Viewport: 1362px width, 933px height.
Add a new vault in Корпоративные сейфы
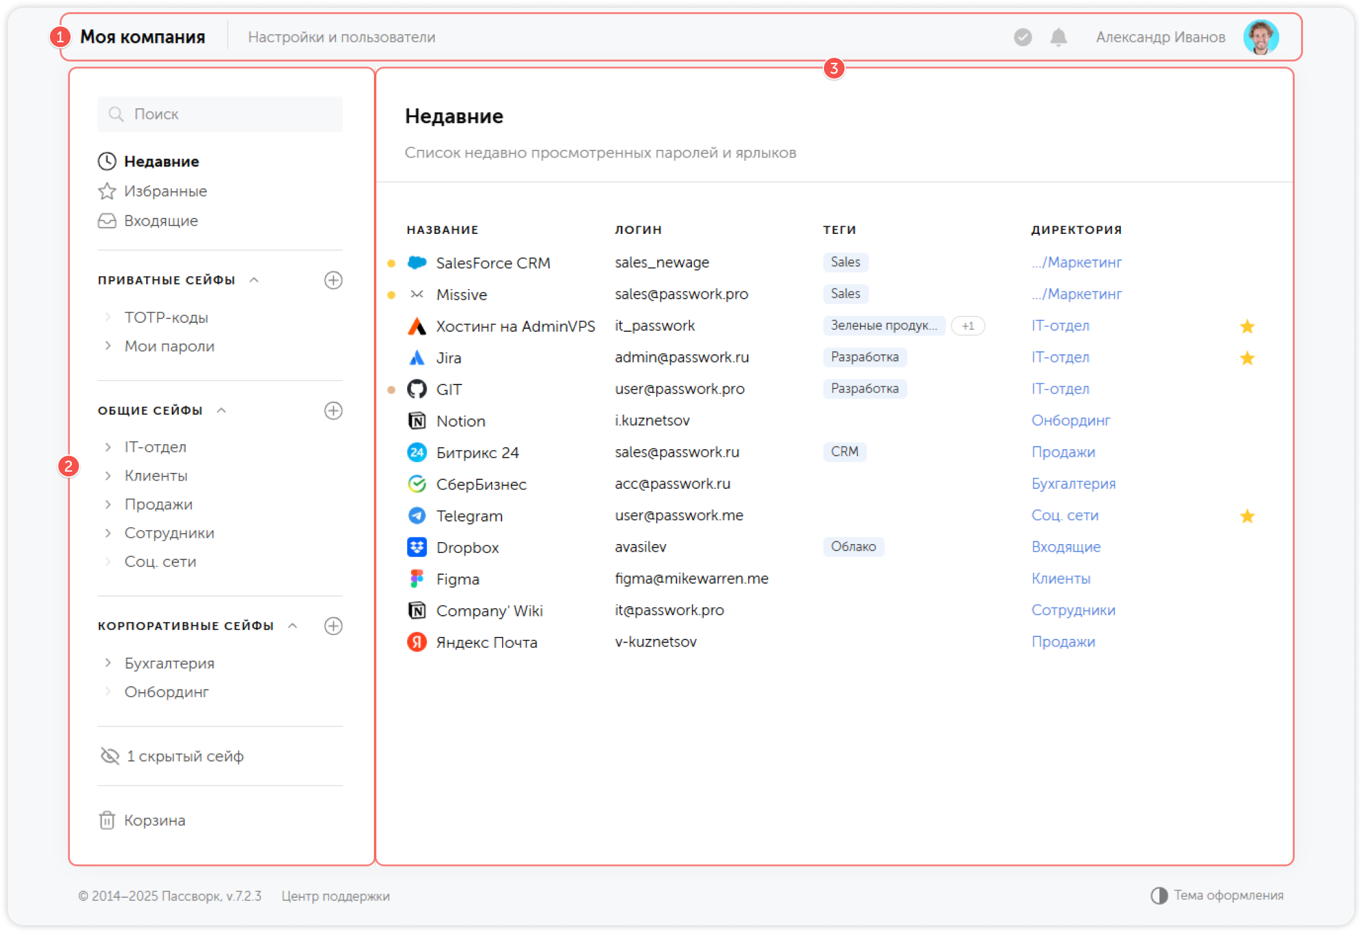click(x=333, y=626)
